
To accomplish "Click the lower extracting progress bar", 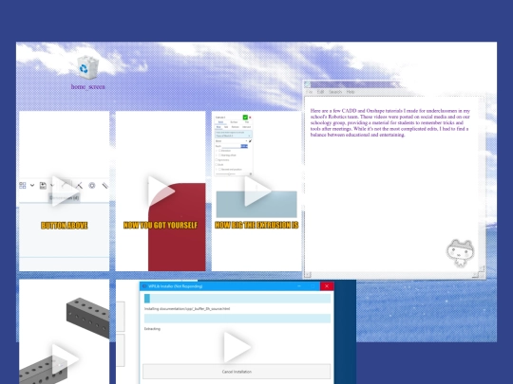I will coord(237,319).
